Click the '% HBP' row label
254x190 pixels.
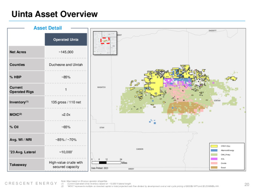pyautogui.click(x=15, y=77)
